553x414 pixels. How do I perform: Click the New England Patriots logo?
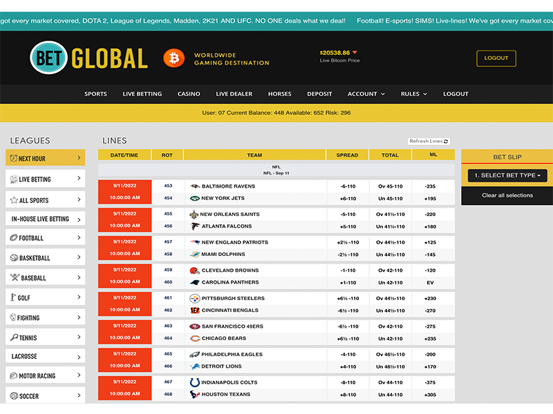pos(195,242)
